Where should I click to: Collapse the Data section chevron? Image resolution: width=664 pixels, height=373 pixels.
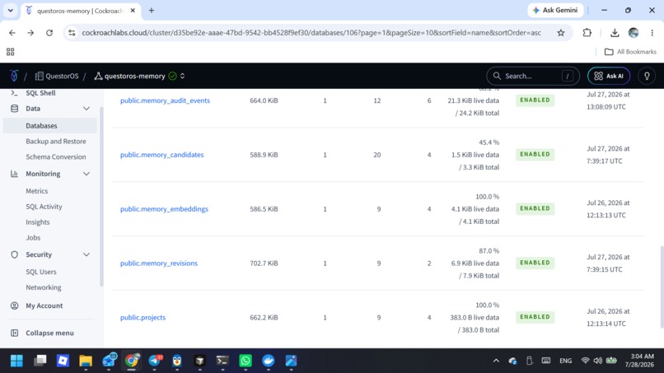click(87, 109)
